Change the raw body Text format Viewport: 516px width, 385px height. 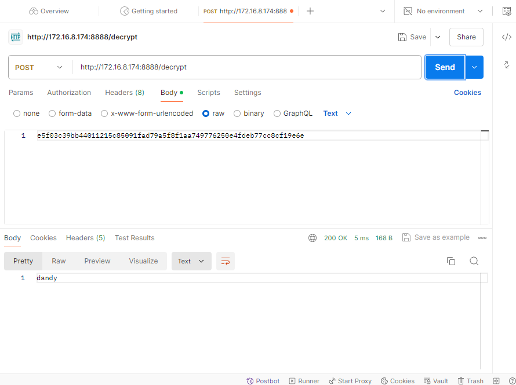tap(337, 113)
